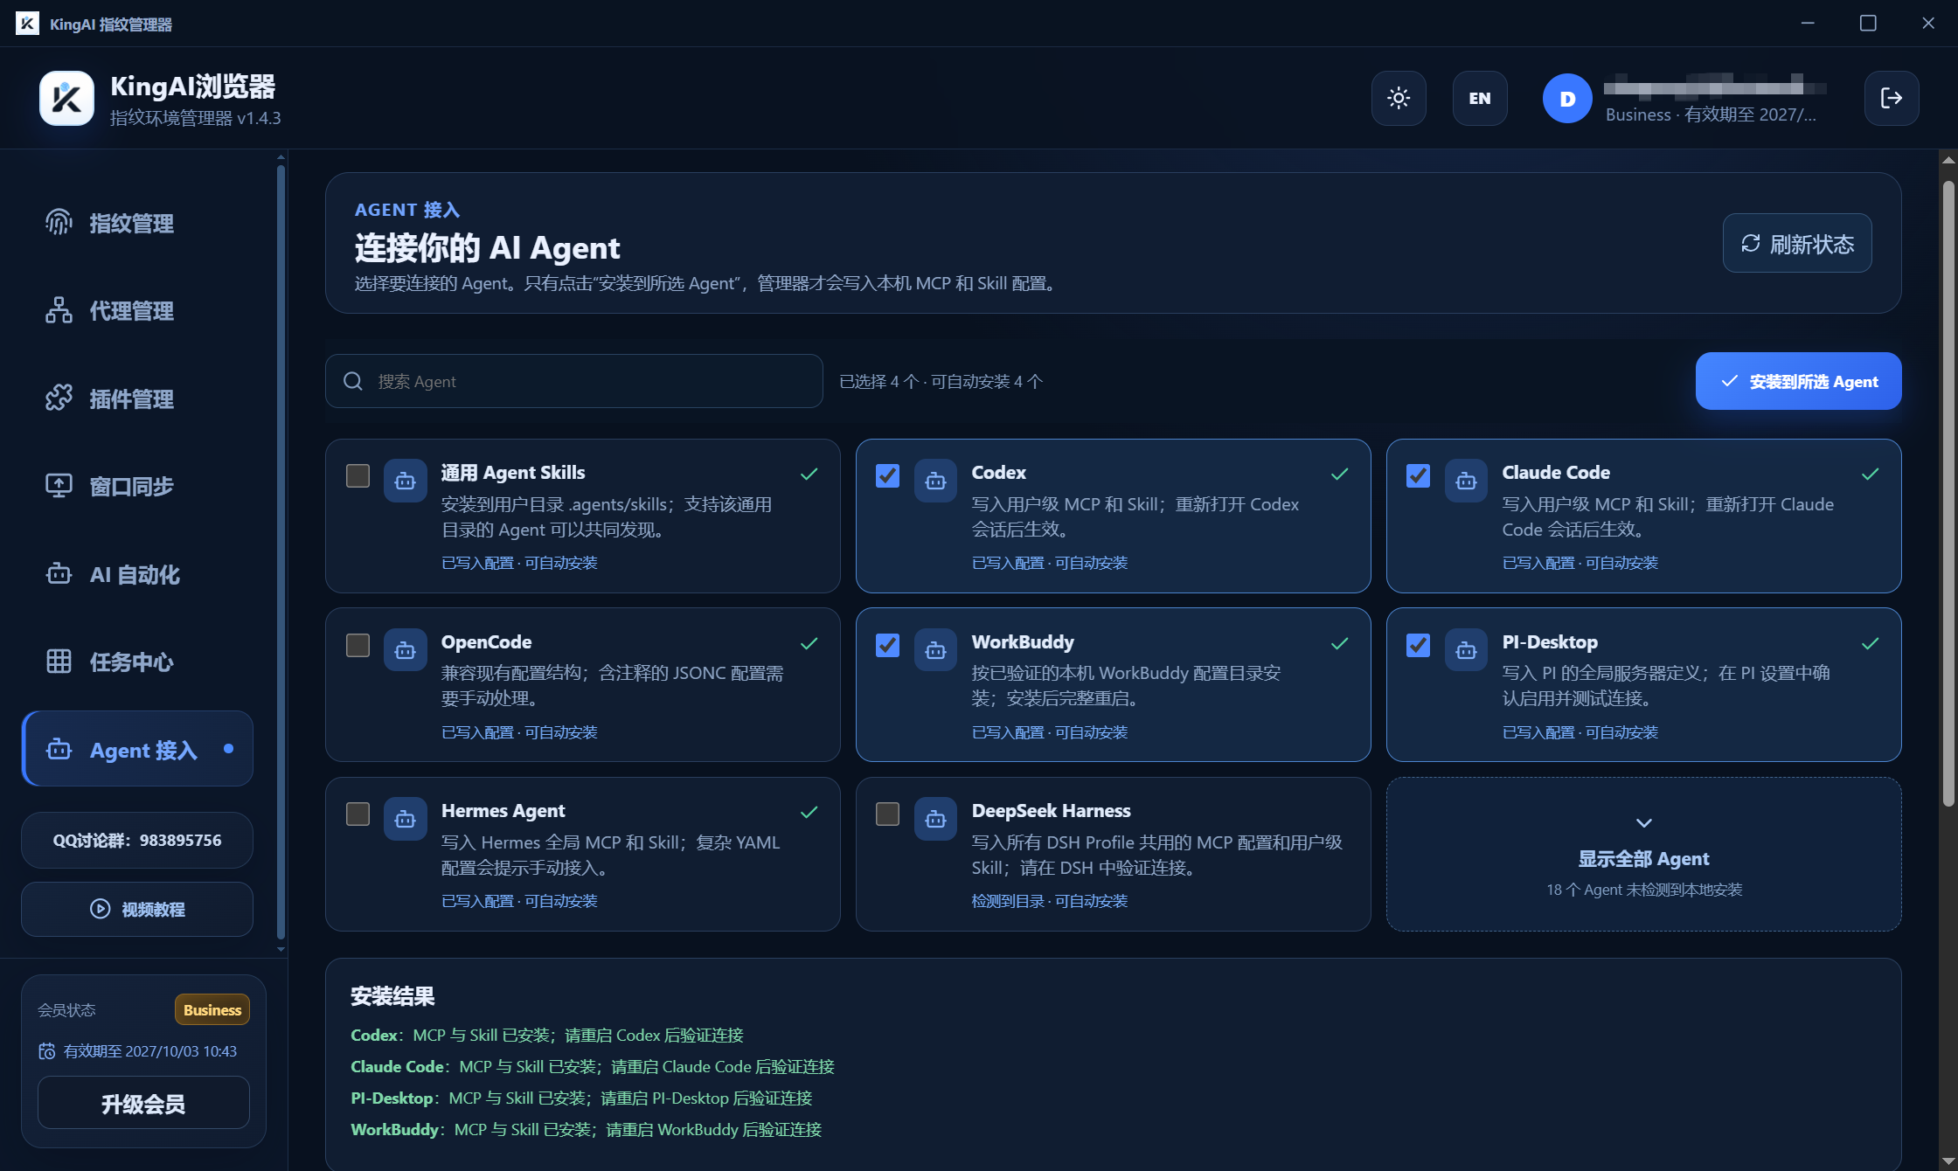Image resolution: width=1958 pixels, height=1171 pixels.
Task: Open 插件管理 in the sidebar
Action: click(x=137, y=398)
